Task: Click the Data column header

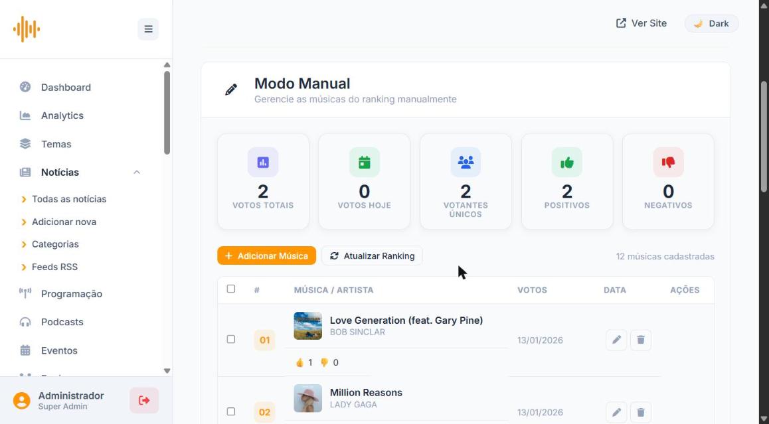Action: click(x=614, y=290)
